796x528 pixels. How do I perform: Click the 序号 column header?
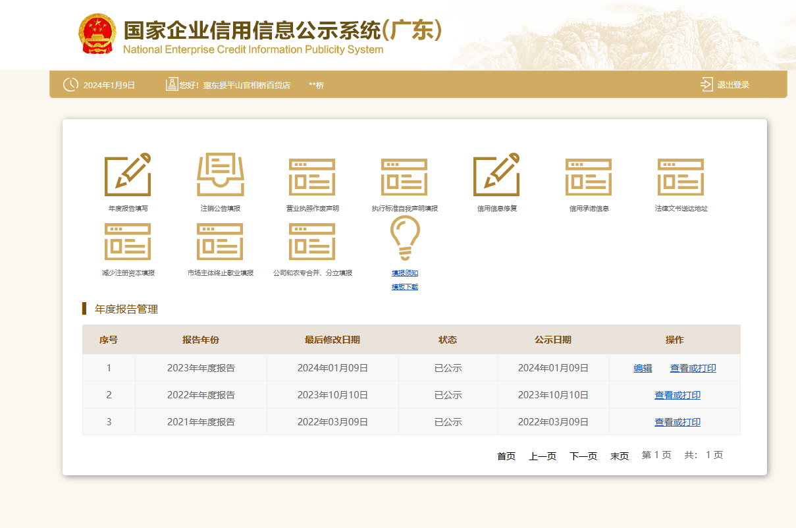109,340
